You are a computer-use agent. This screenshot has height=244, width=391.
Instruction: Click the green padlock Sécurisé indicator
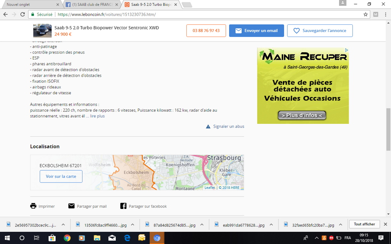coord(42,14)
